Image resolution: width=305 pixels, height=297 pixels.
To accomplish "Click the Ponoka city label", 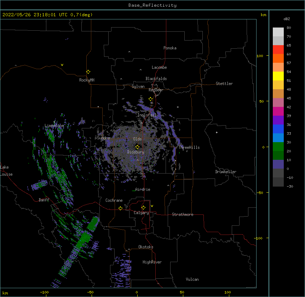I will [x=170, y=48].
